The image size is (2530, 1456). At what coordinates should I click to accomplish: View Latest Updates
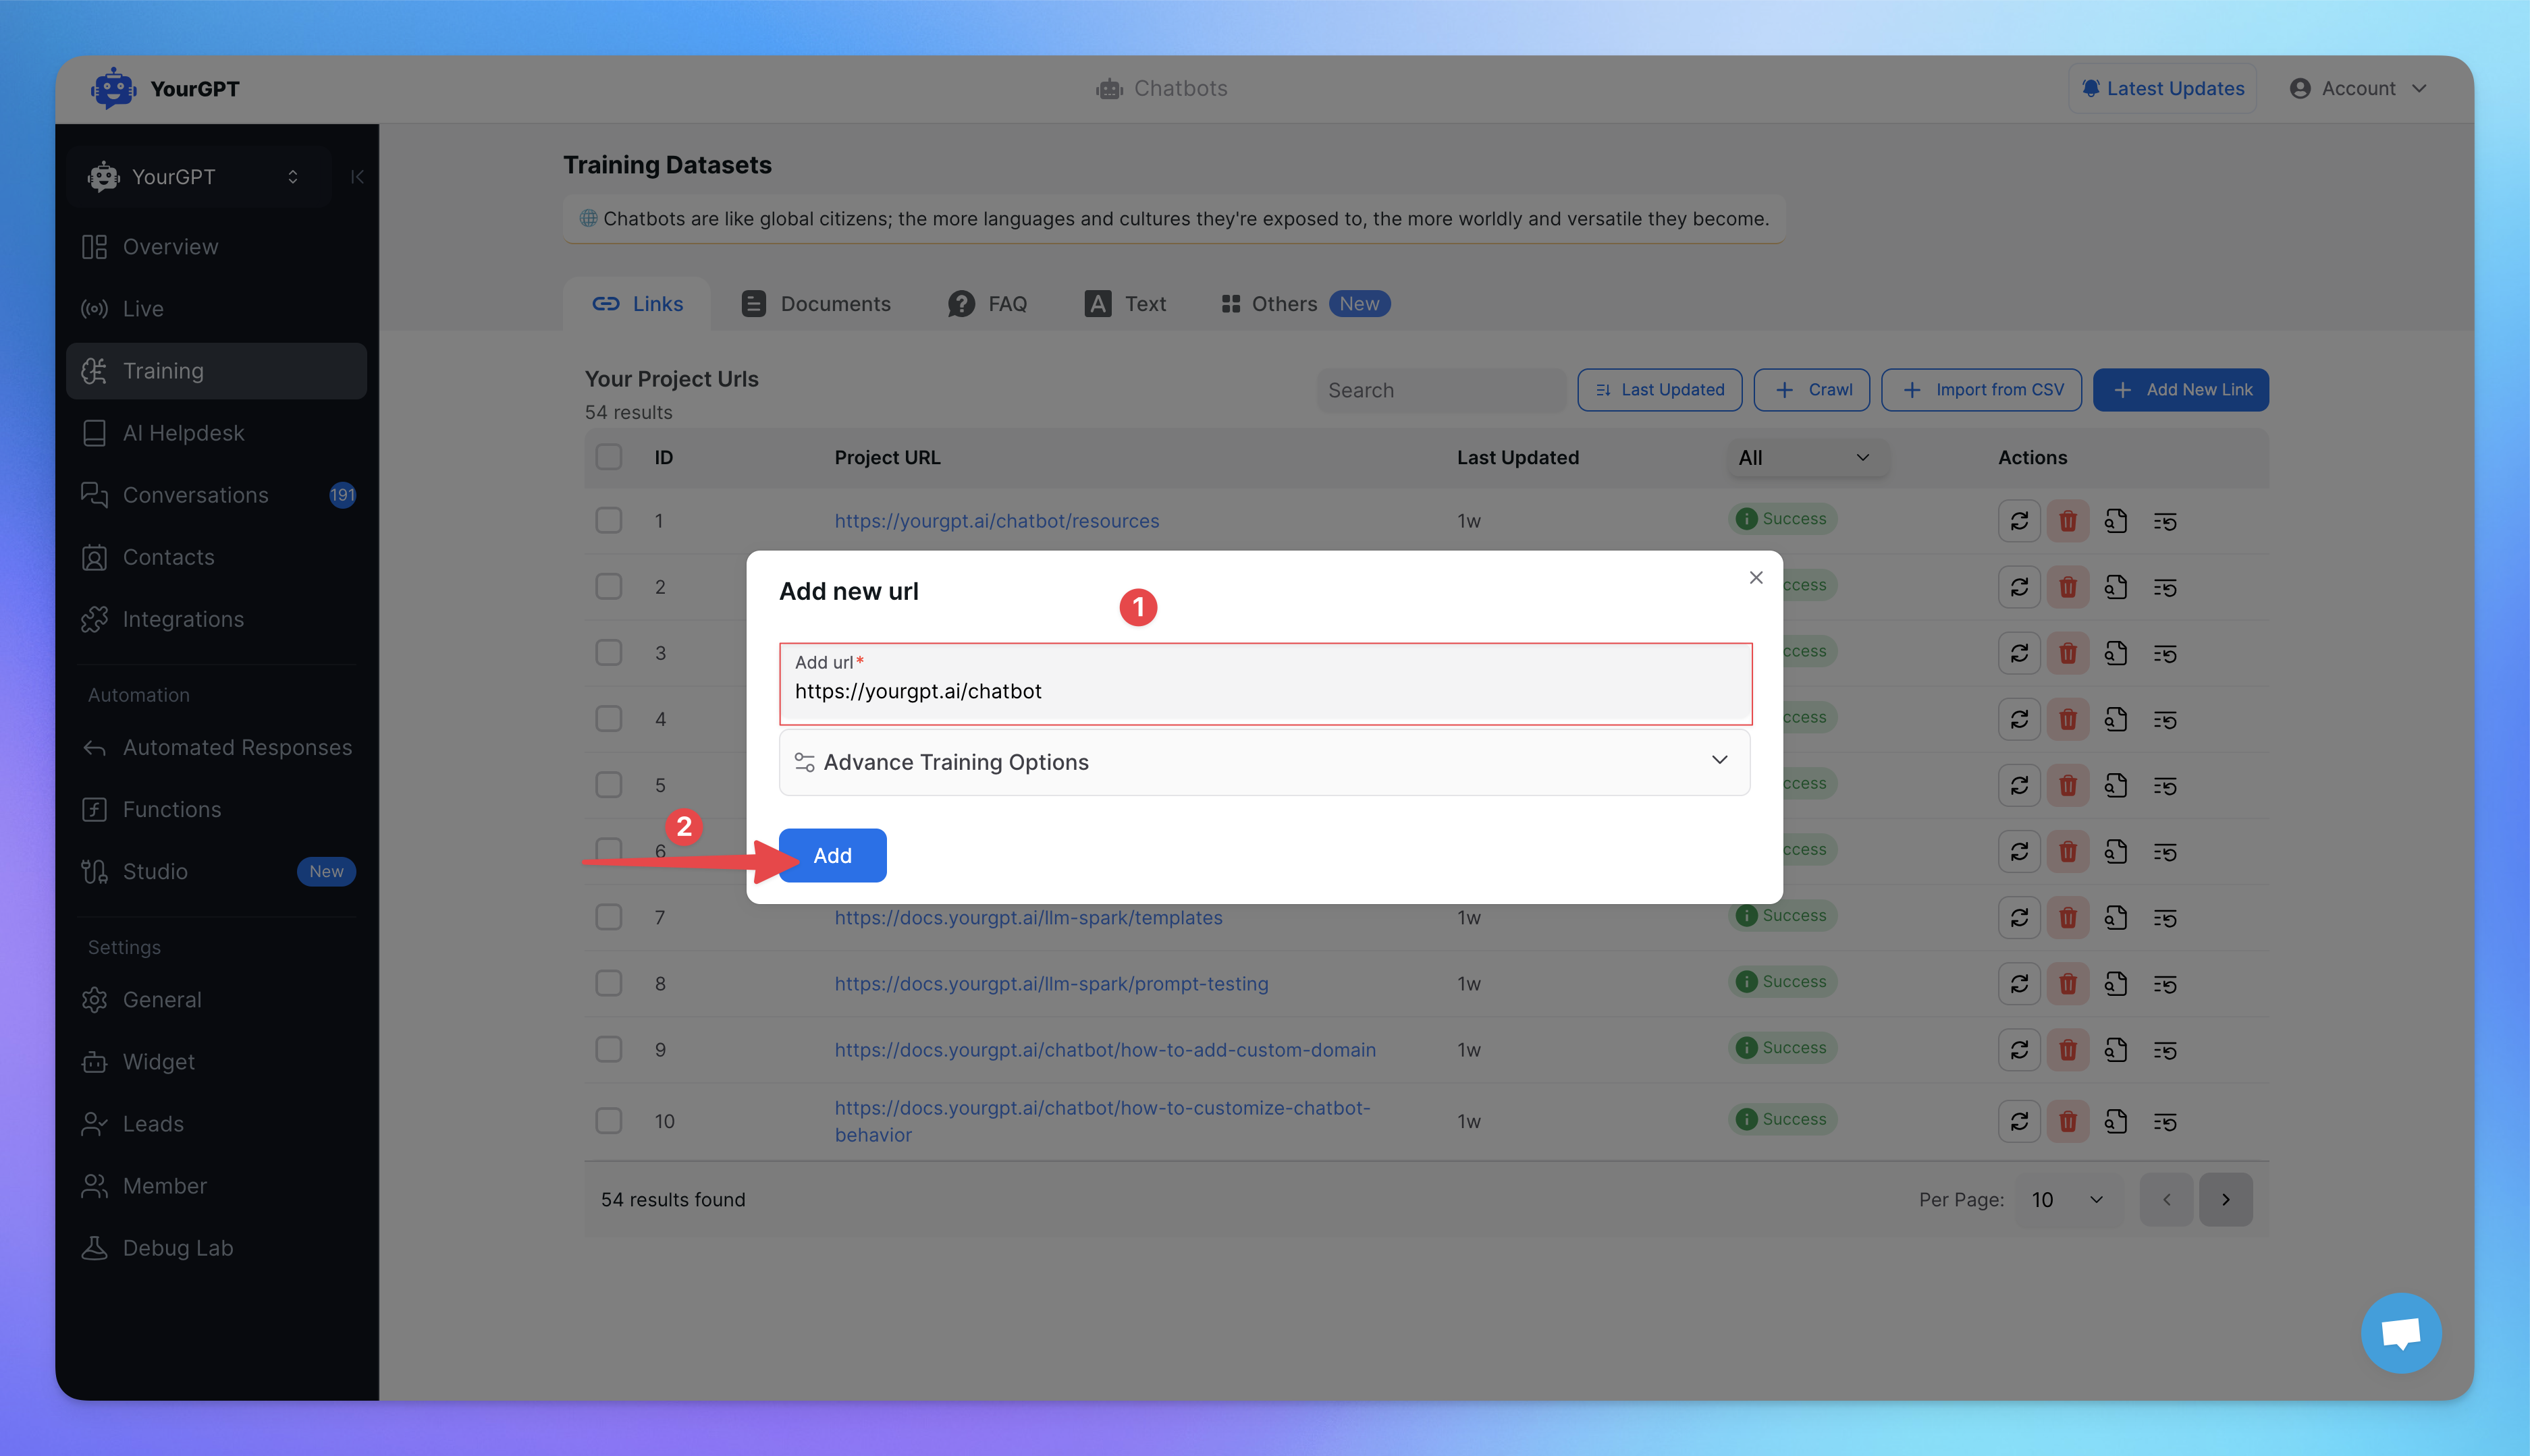[2163, 88]
